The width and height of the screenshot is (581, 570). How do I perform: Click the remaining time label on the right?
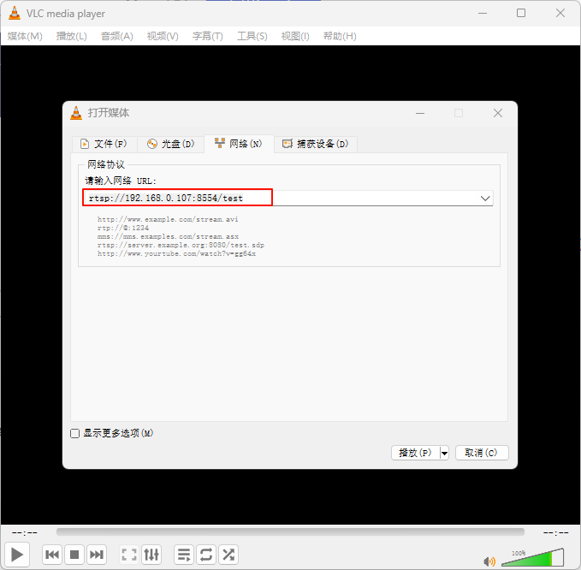tap(556, 532)
